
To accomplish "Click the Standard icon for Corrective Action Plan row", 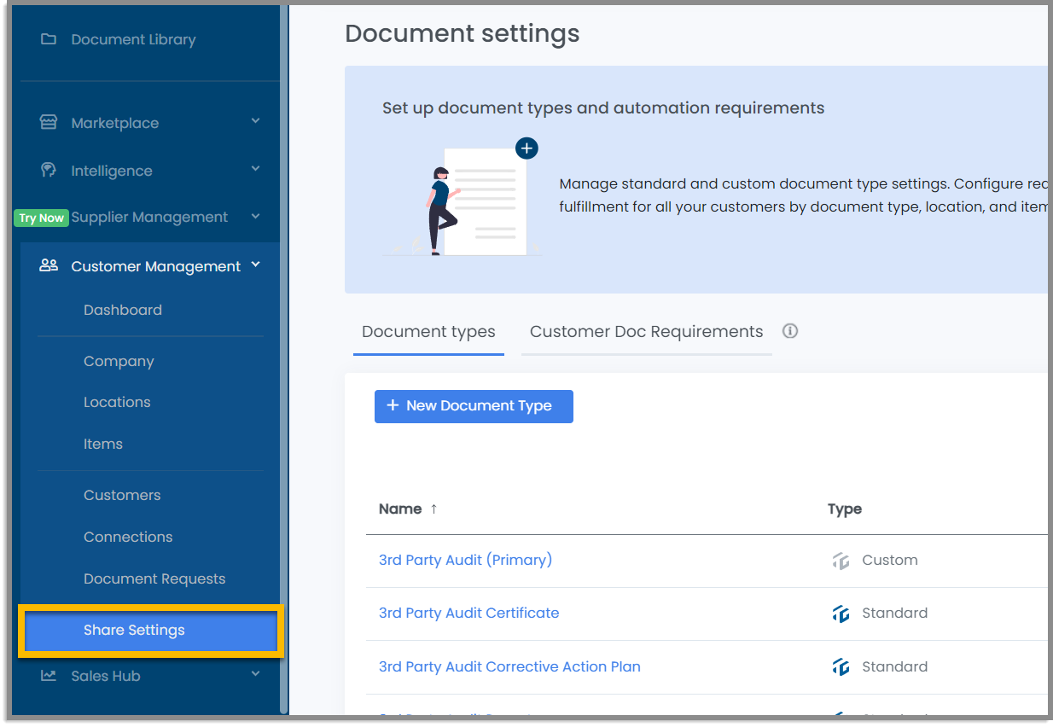I will coord(841,667).
